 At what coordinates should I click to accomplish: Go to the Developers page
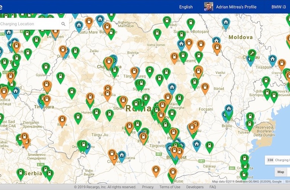(x=195, y=187)
